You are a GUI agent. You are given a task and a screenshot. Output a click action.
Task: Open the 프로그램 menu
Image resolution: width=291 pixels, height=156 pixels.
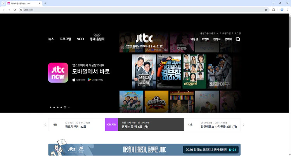(65, 39)
